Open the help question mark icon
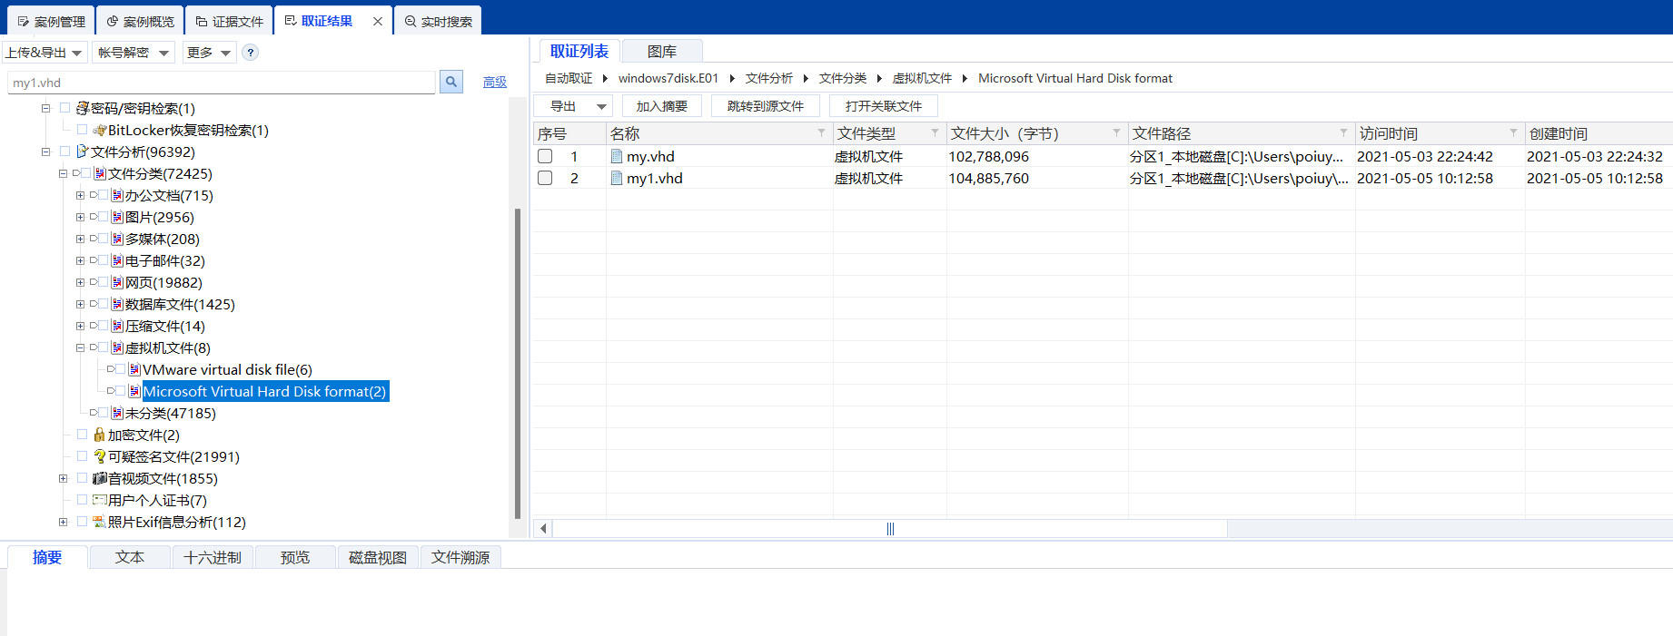The height and width of the screenshot is (636, 1673). (251, 53)
